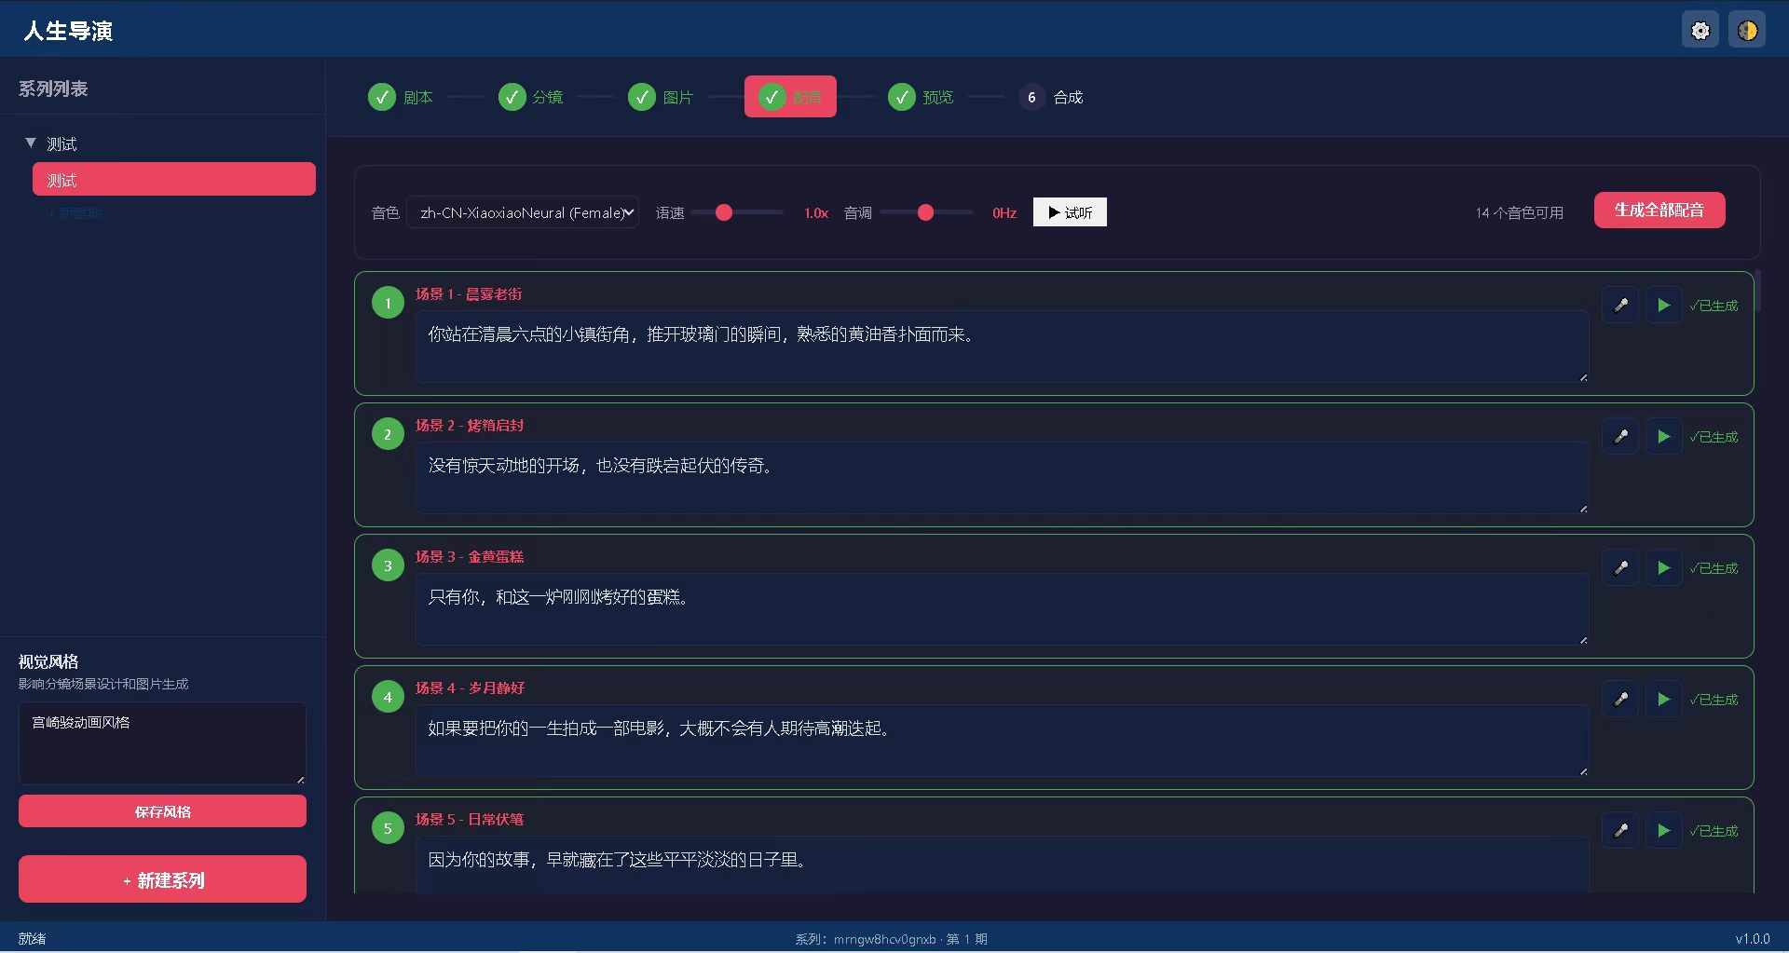Screen dimensions: 1789x953
Task: Toggle the light/dark theme icon
Action: [1747, 31]
